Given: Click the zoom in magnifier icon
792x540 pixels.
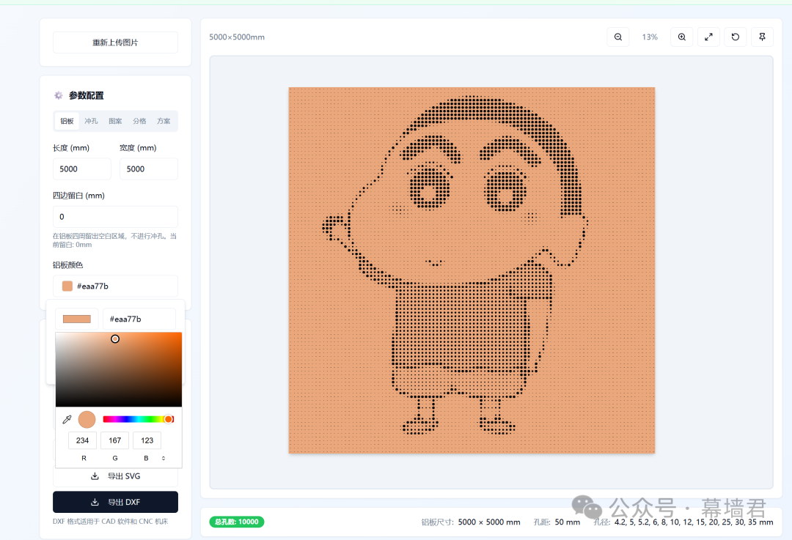Looking at the screenshot, I should coord(681,37).
